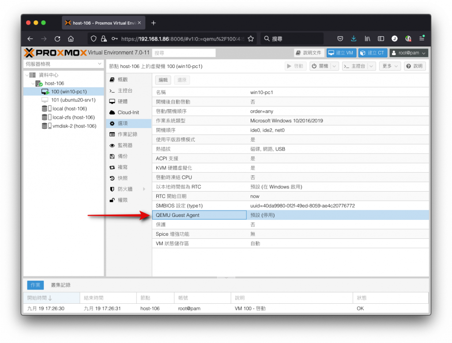The height and width of the screenshot is (343, 452).
Task: Open the root@pam user dropdown
Action: [x=408, y=53]
